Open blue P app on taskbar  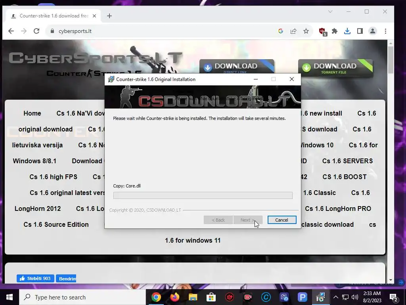tap(302, 297)
